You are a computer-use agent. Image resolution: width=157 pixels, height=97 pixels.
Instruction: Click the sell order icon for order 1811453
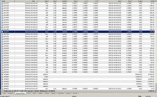click(x=3, y=13)
